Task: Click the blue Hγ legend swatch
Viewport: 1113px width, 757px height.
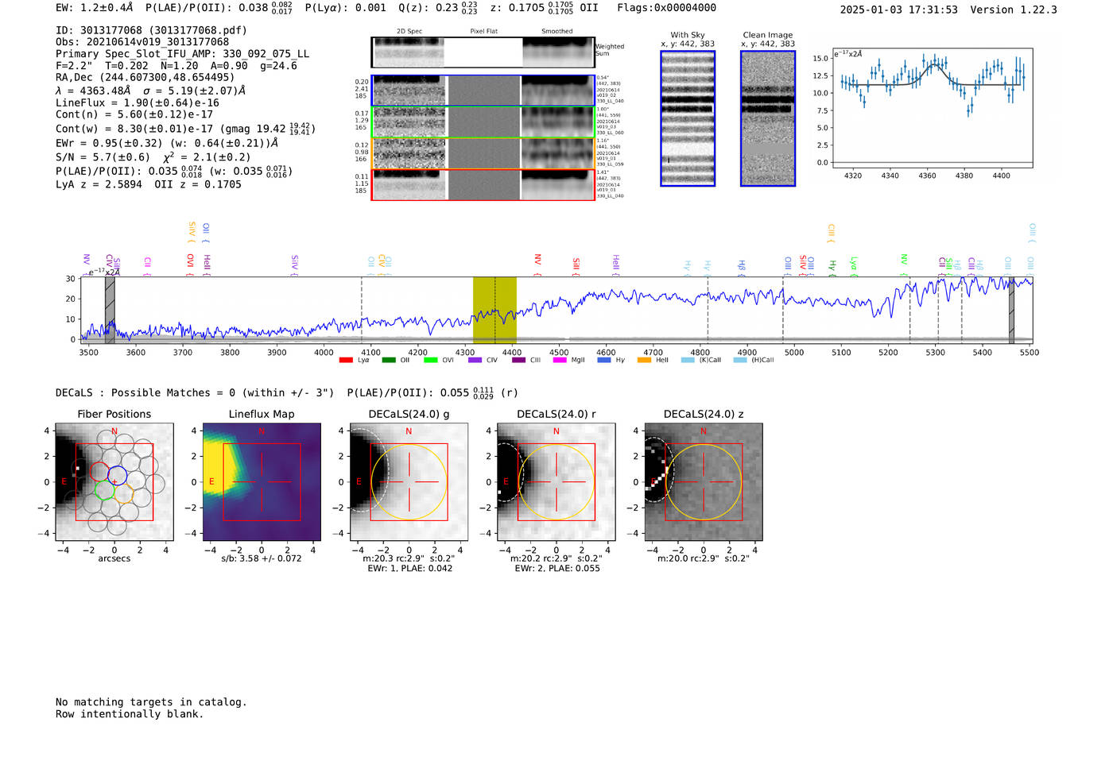Action: coord(604,361)
